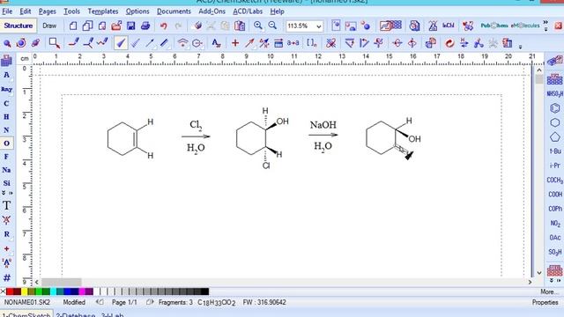Image resolution: width=564 pixels, height=317 pixels.
Task: Pick the cyan color swatch
Action: (x=53, y=291)
